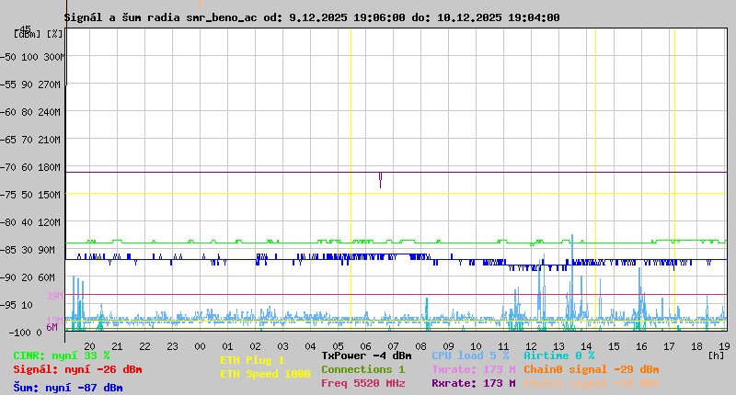Select the Airtime 0 % legend entry
The height and width of the screenshot is (395, 736).
pyautogui.click(x=558, y=355)
